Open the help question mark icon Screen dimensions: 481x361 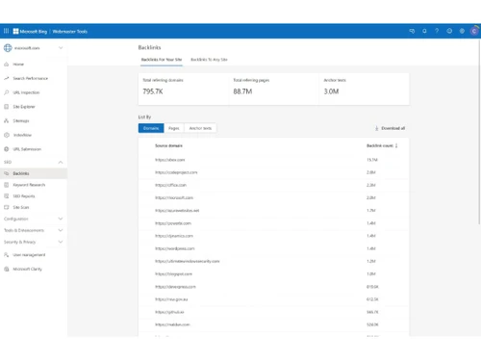coord(437,31)
